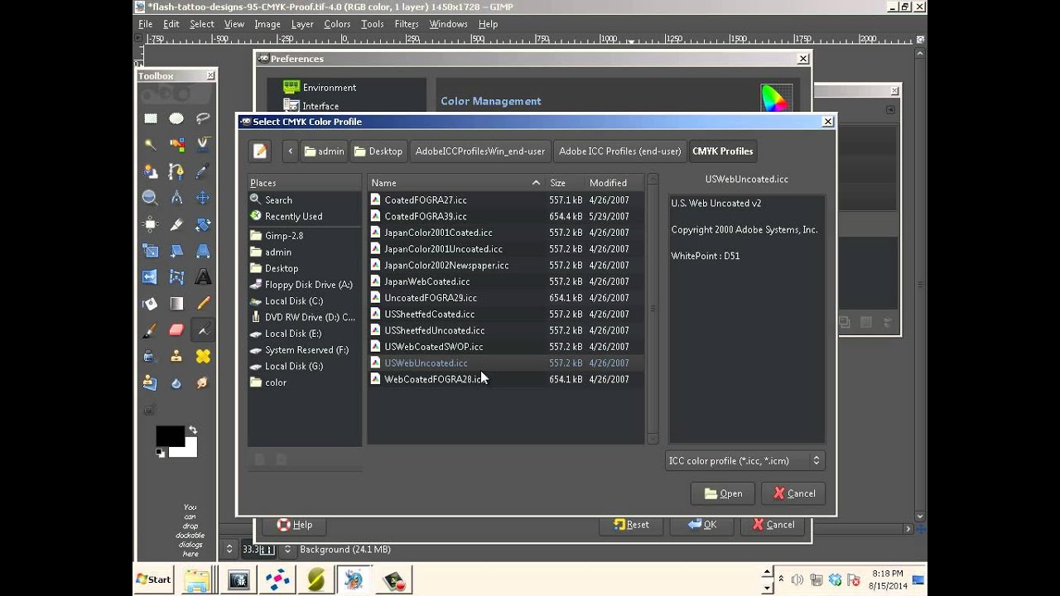Swap foreground and background colors
1060x596 pixels.
pyautogui.click(x=193, y=430)
